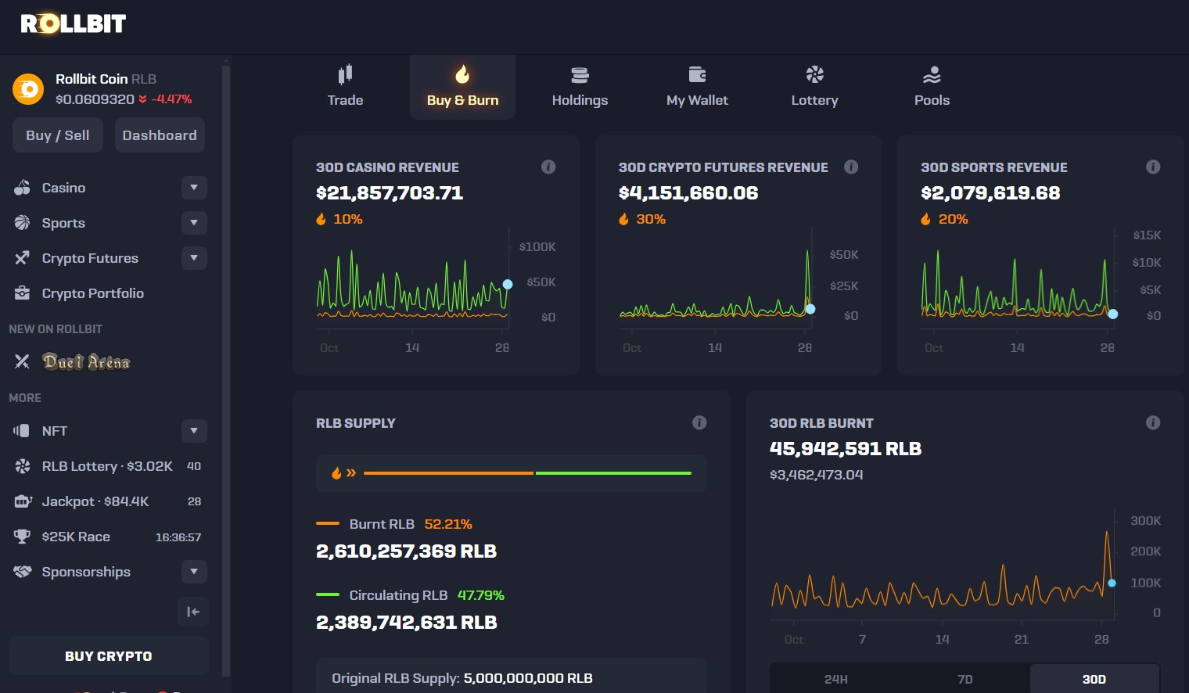Image resolution: width=1189 pixels, height=693 pixels.
Task: Click the Trade candlestick icon
Action: point(345,74)
